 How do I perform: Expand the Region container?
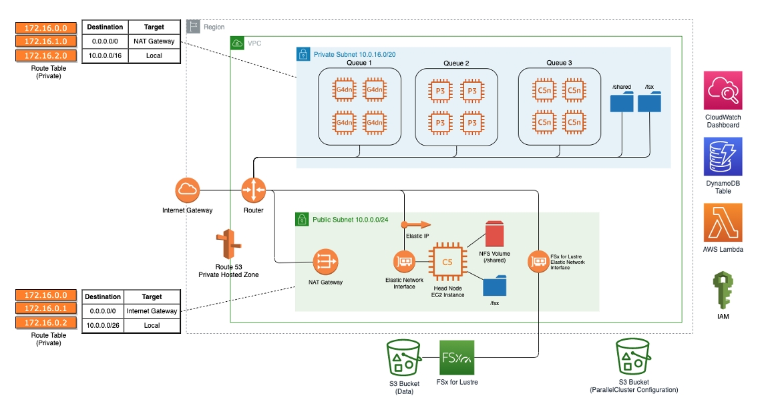pyautogui.click(x=194, y=27)
